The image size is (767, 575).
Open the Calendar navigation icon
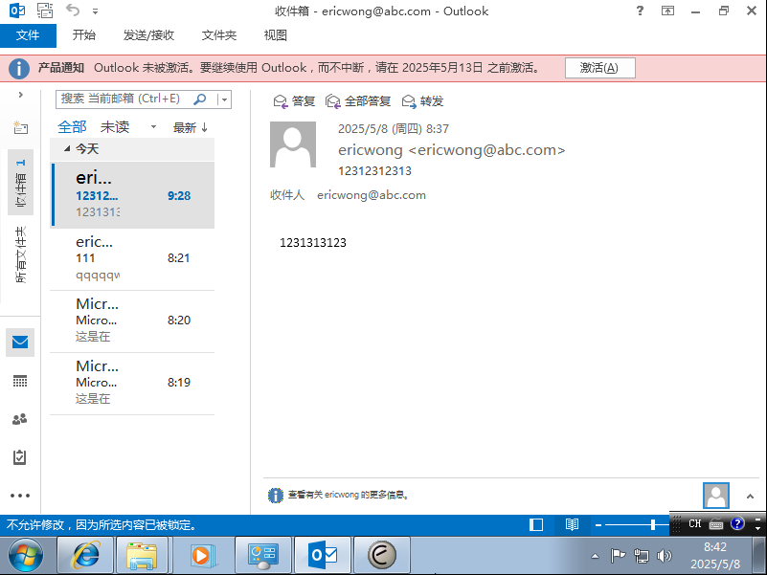click(x=20, y=381)
